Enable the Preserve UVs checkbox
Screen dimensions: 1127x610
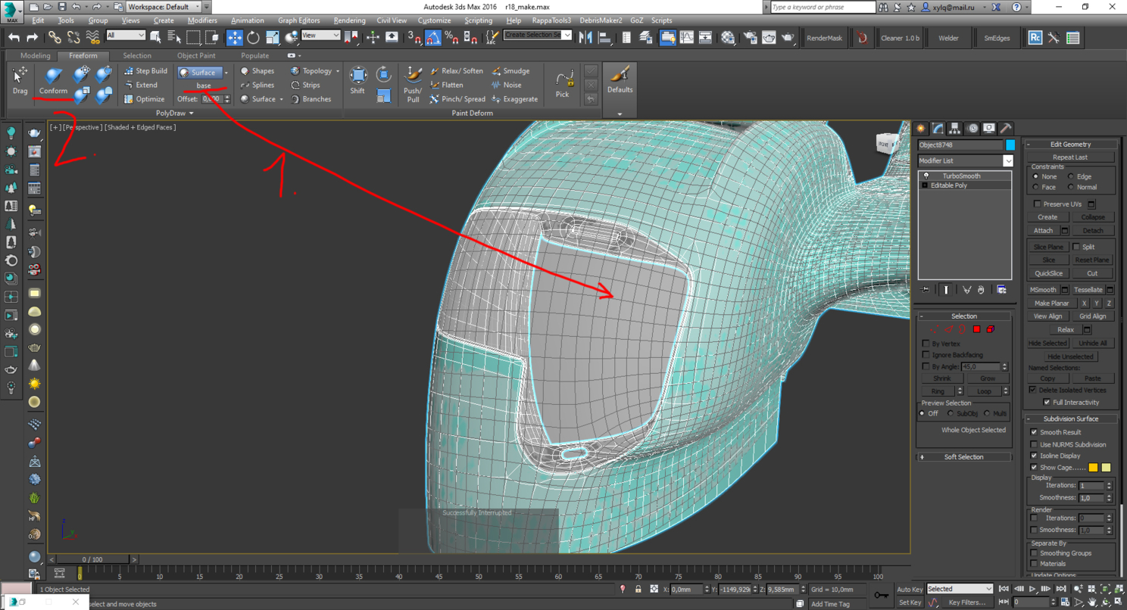coord(1037,204)
